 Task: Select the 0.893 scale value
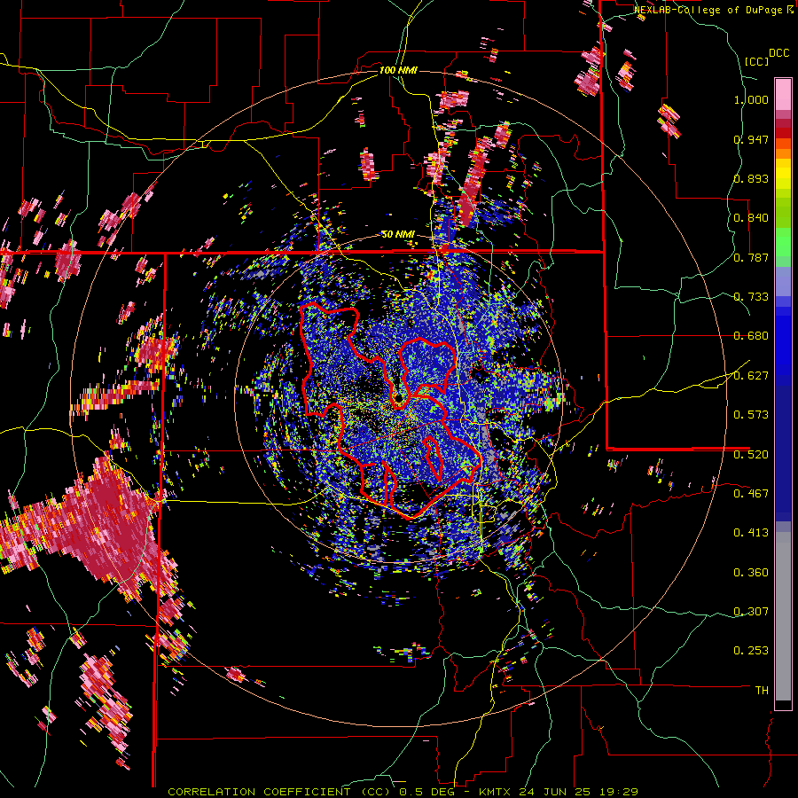coord(751,178)
